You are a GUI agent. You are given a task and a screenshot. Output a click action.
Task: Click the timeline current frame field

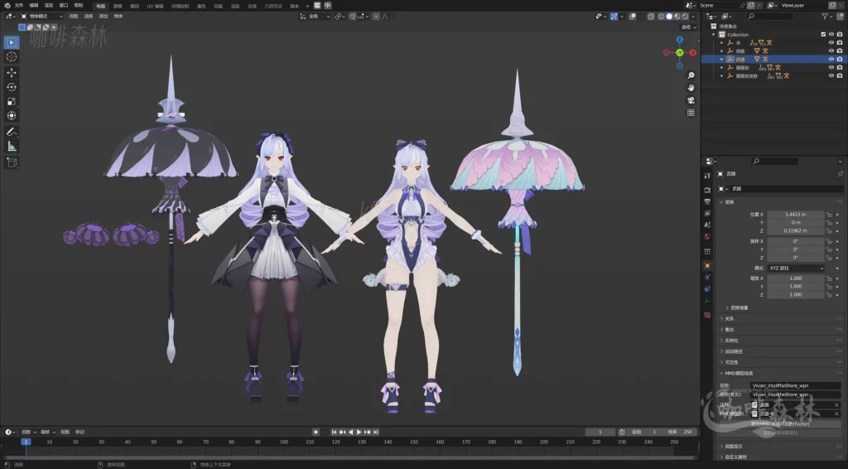coord(600,433)
